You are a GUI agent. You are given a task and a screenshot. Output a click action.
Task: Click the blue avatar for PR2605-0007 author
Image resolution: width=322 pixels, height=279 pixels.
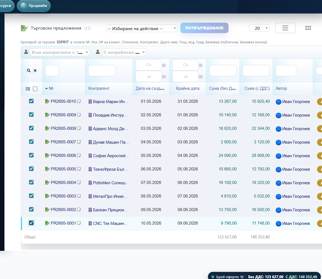278,142
